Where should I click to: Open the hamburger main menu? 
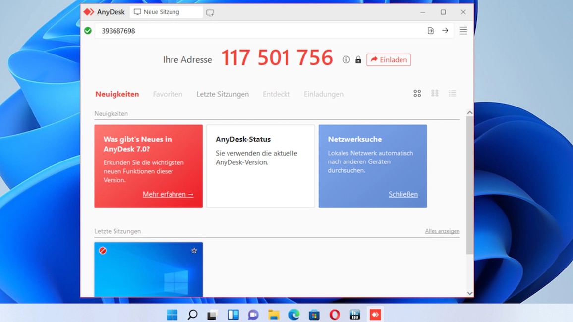pos(463,31)
